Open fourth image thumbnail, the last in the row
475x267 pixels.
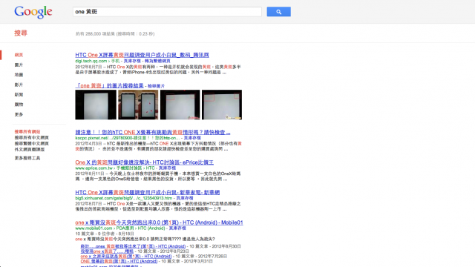(222, 105)
